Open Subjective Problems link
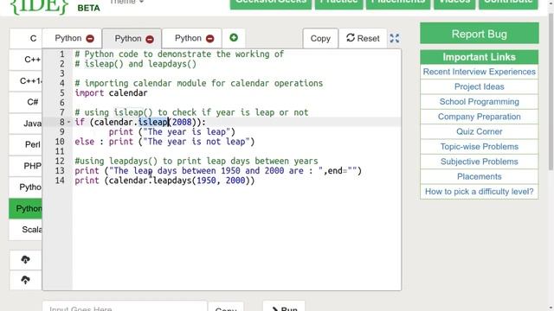554x311 pixels. tap(479, 162)
